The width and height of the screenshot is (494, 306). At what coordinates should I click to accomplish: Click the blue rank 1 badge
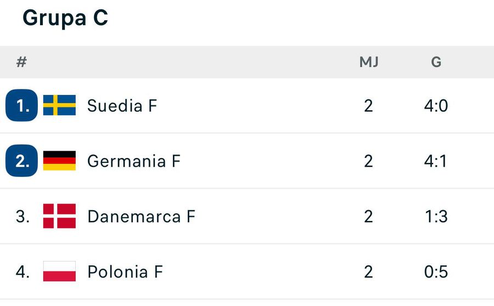pos(22,105)
